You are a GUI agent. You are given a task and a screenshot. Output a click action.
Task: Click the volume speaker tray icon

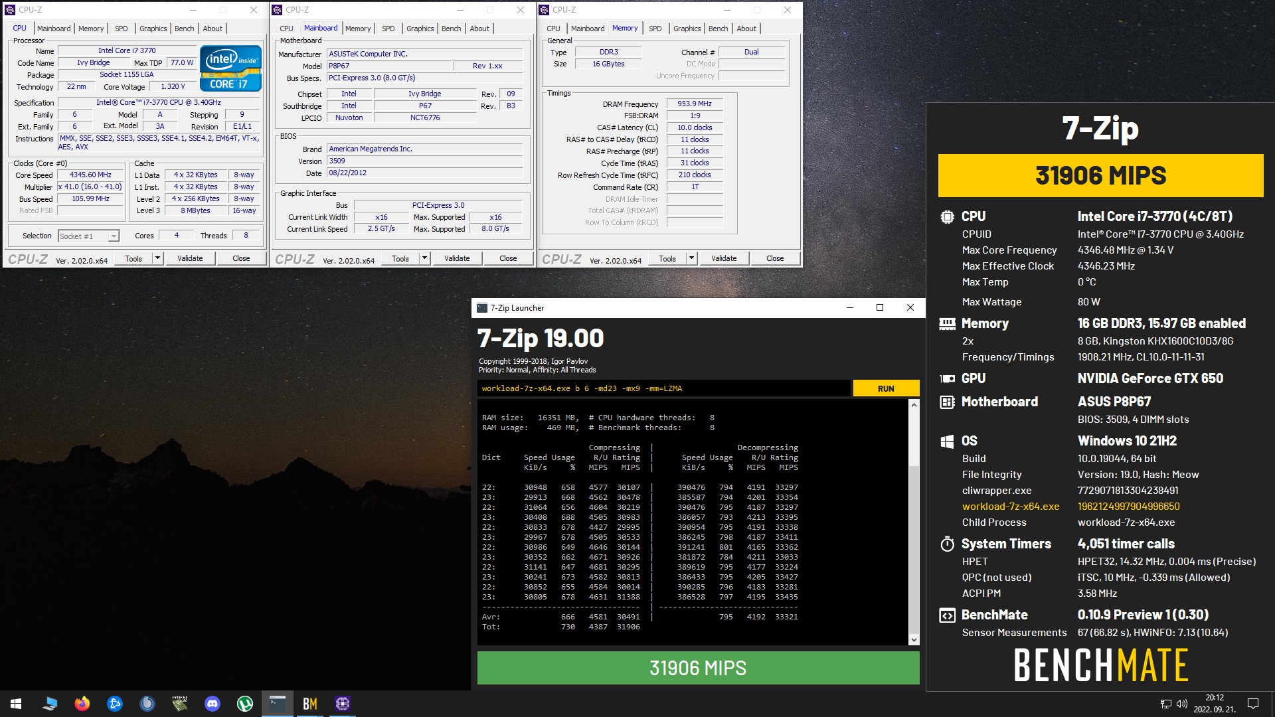tap(1181, 704)
